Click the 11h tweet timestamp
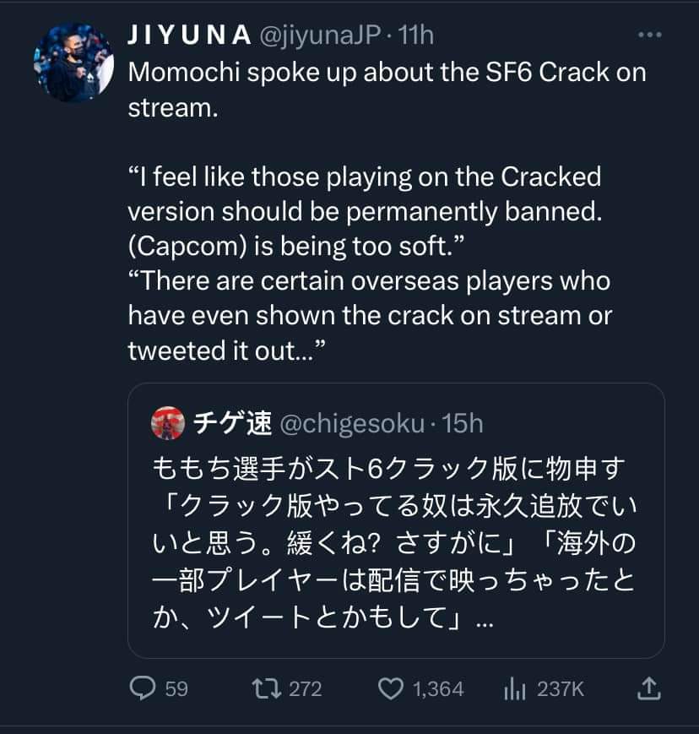The width and height of the screenshot is (699, 734). point(415,35)
